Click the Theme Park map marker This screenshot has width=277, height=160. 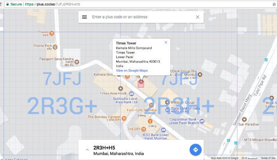55,47
